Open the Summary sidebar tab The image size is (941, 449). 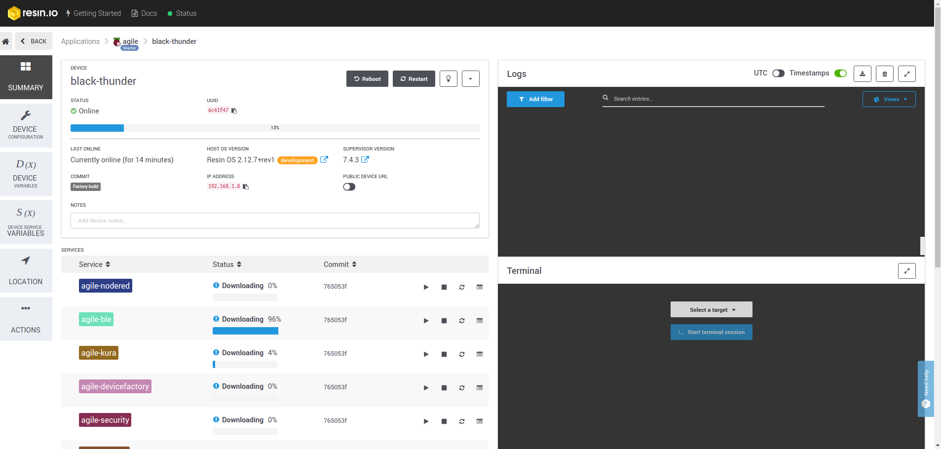click(x=26, y=77)
